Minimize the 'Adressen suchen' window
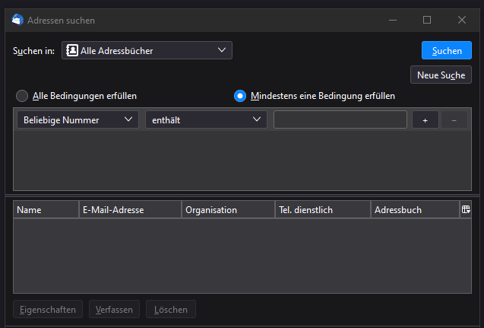This screenshot has width=484, height=328. pos(392,20)
